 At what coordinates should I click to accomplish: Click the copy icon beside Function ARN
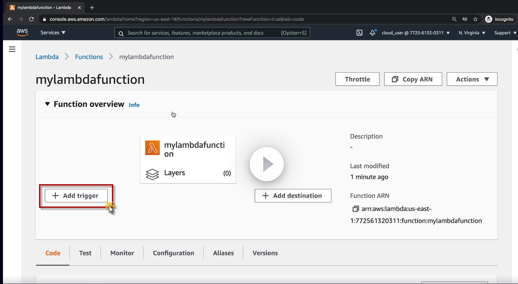[355, 209]
